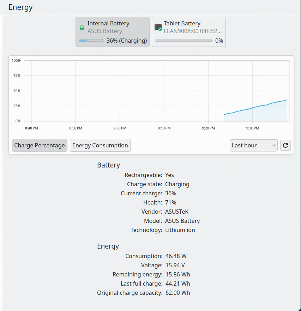
Task: Click the tablet device icon
Action: pos(158,28)
